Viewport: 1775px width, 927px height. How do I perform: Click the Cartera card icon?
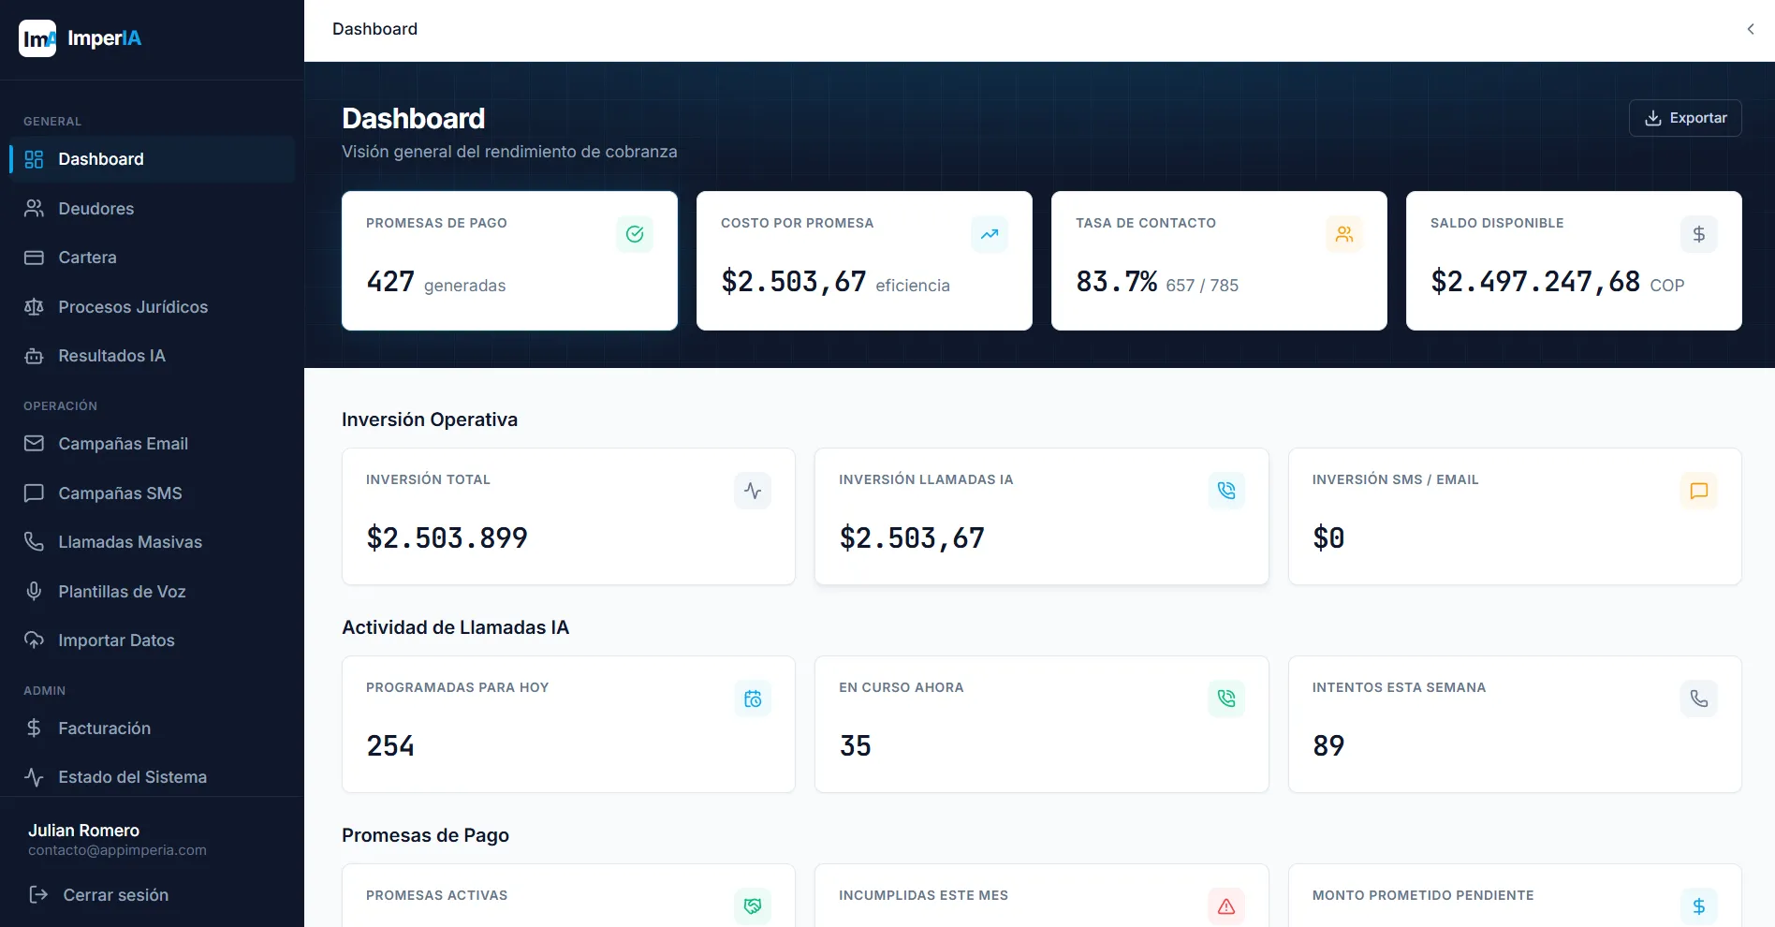coord(34,257)
